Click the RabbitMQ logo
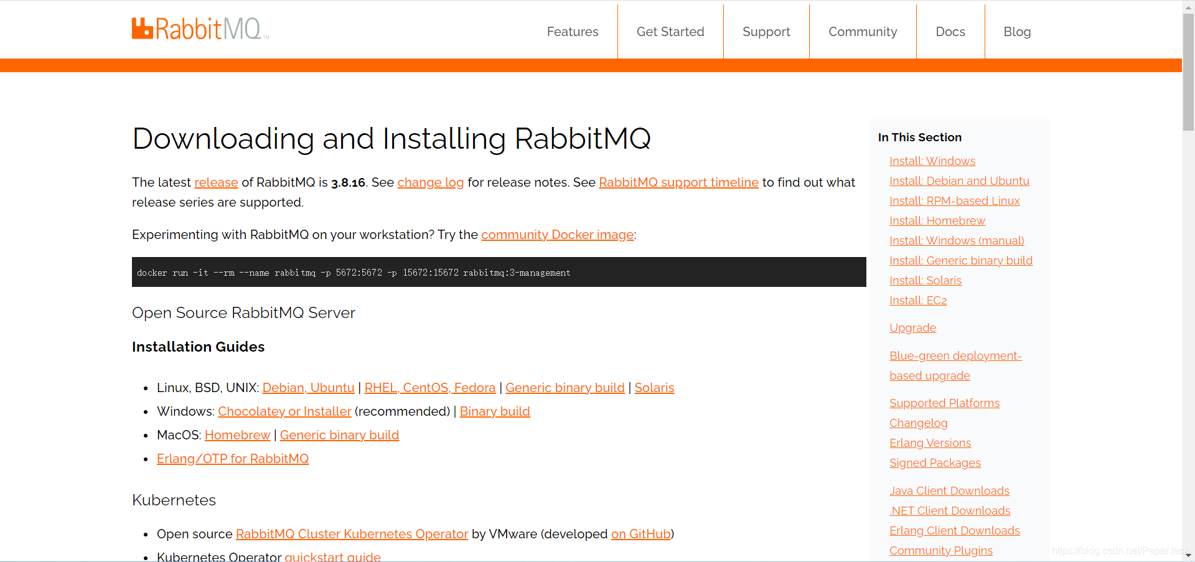1195x562 pixels. click(200, 29)
